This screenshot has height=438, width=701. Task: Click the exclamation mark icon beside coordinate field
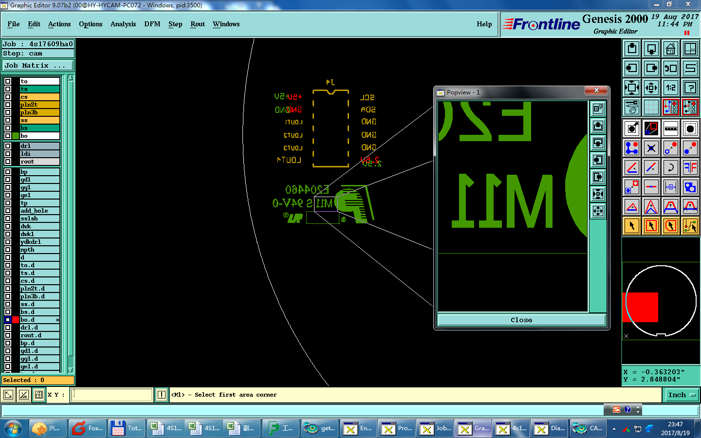(162, 395)
